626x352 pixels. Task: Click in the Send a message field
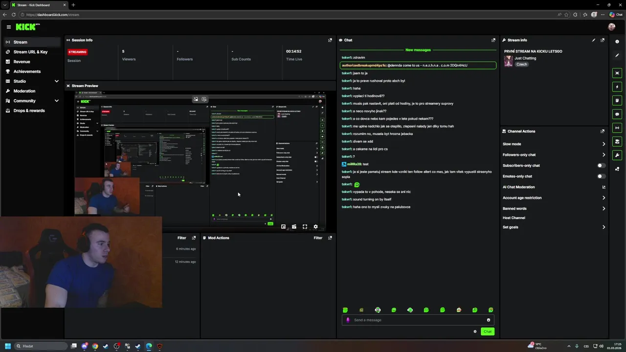click(x=418, y=320)
